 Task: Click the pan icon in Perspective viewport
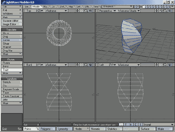click(157, 11)
